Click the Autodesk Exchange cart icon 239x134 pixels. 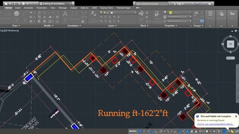click(x=197, y=4)
